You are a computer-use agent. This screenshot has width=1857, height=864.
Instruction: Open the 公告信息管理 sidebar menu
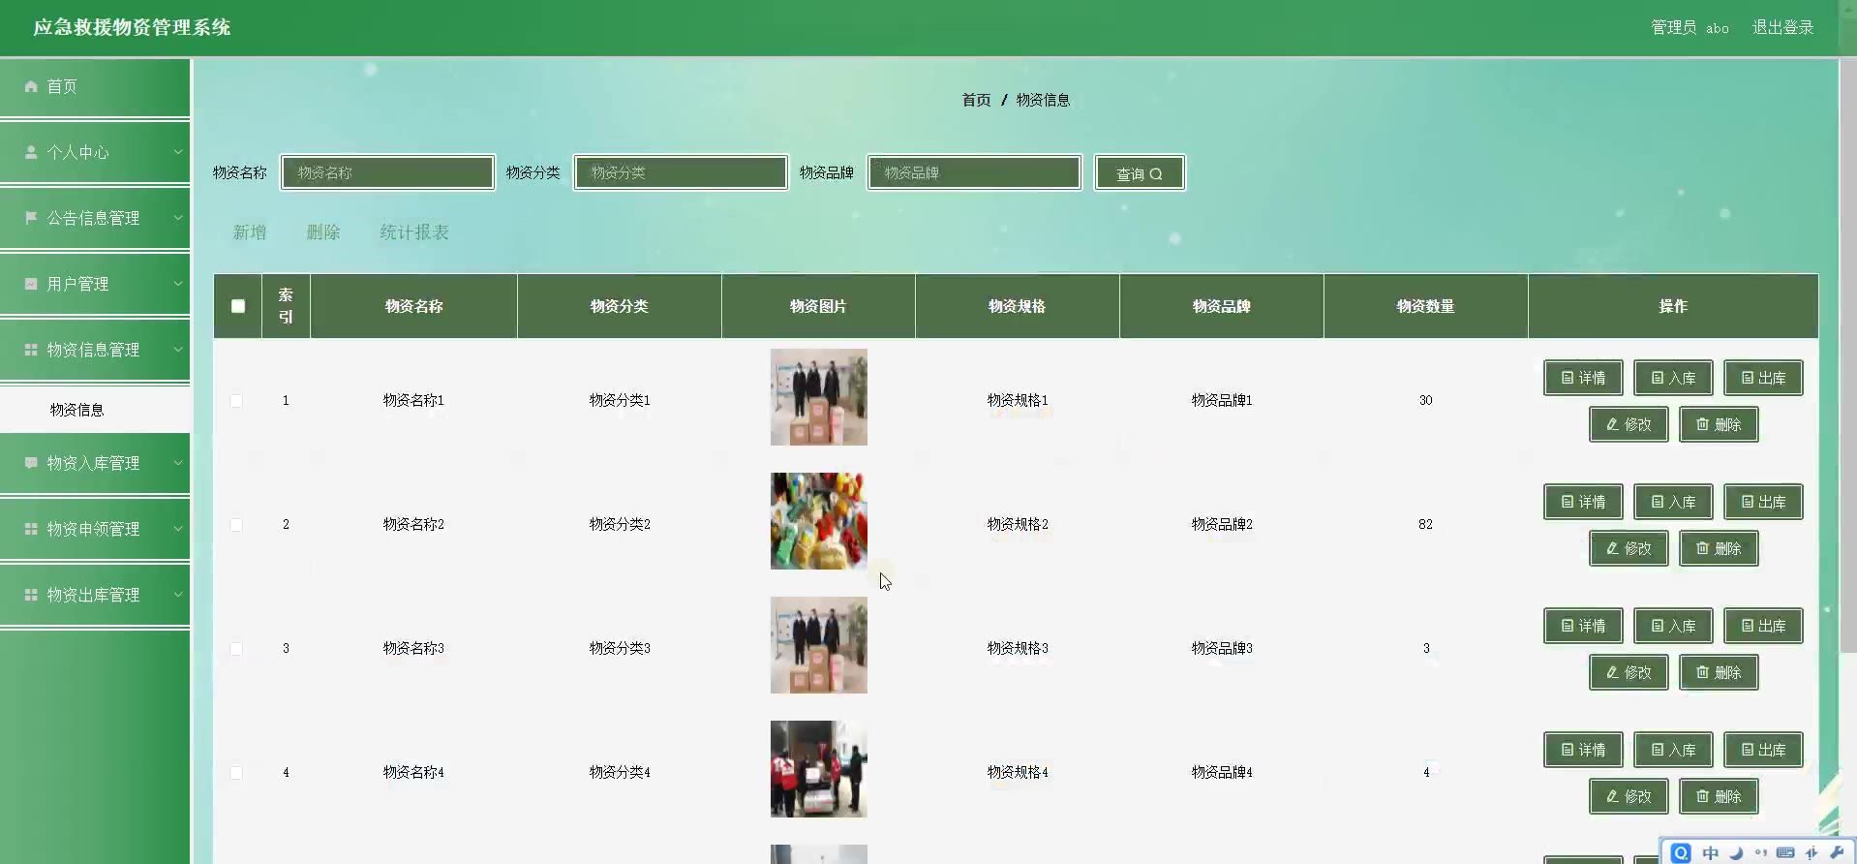coord(95,218)
